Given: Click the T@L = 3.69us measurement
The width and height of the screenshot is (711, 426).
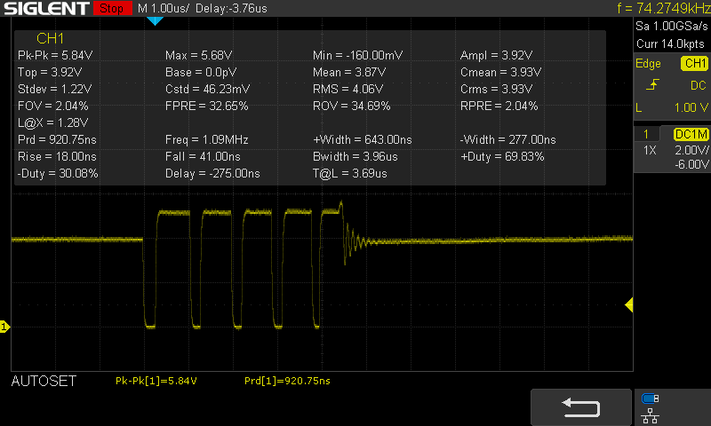Looking at the screenshot, I should tap(350, 173).
